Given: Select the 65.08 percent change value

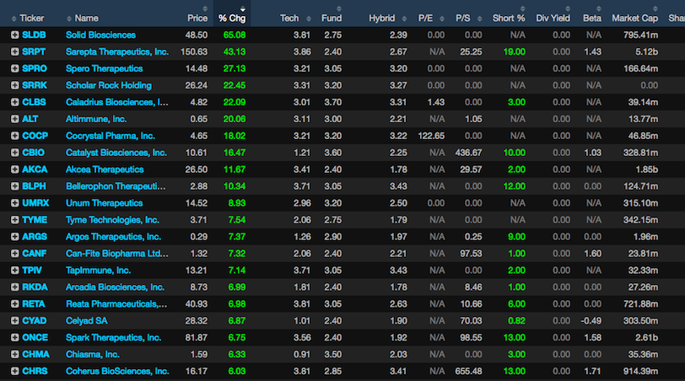Looking at the screenshot, I should [x=235, y=35].
